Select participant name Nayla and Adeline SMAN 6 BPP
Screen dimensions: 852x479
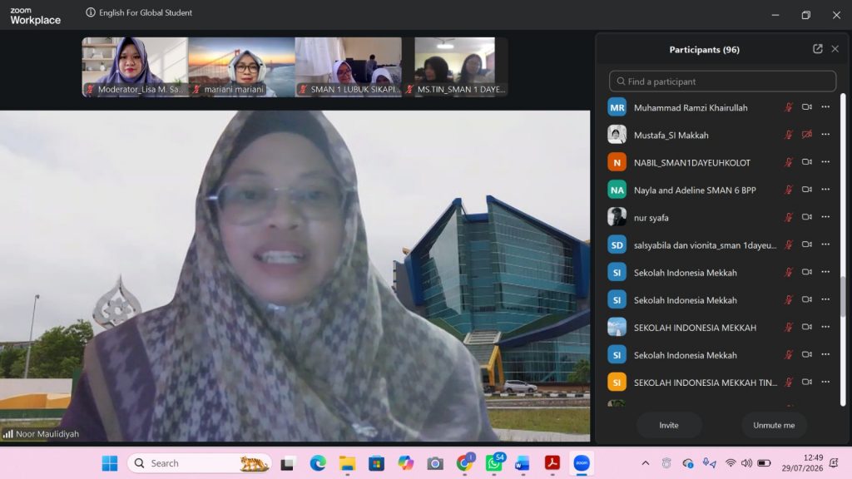695,190
